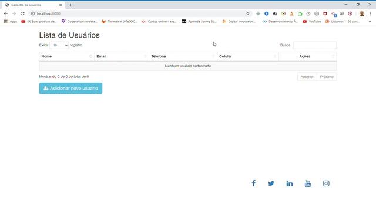Click the Facebook icon in the footer

coord(253,183)
